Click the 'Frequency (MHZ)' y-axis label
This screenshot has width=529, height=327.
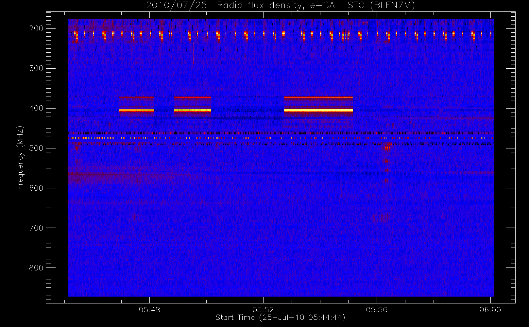point(20,158)
